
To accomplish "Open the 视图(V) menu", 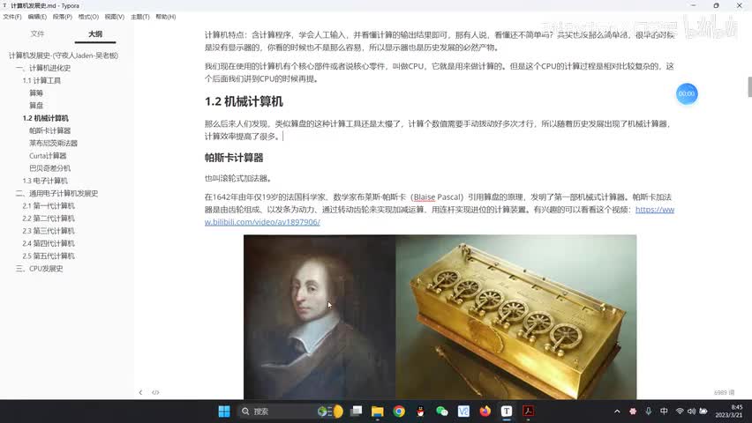I will point(115,17).
